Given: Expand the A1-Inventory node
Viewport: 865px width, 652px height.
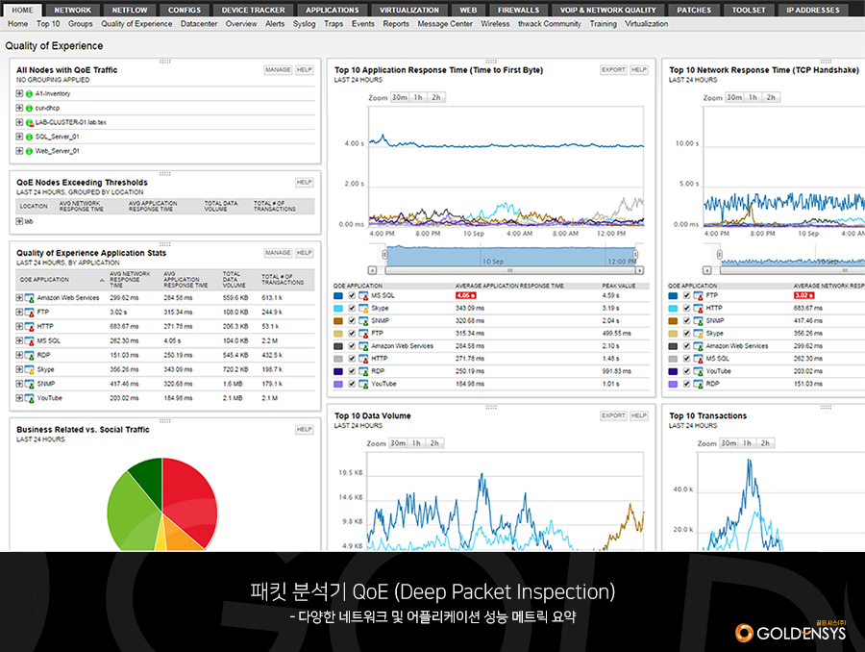Looking at the screenshot, I should point(19,94).
